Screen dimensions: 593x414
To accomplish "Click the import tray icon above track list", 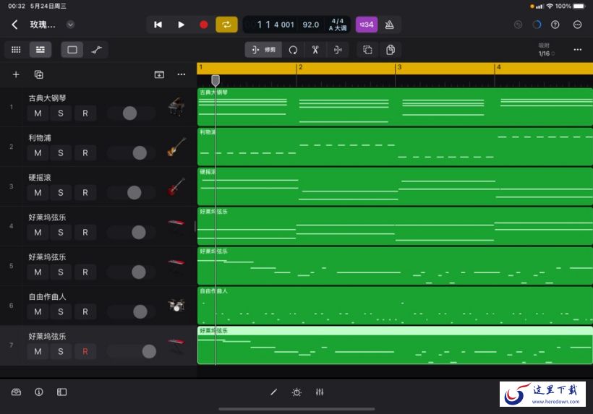I will coord(159,75).
